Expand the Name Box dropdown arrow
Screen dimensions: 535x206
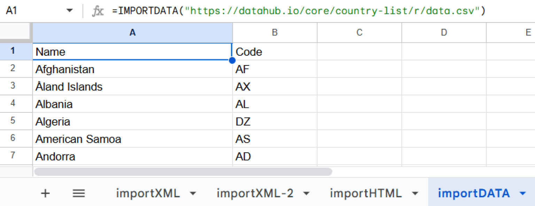pyautogui.click(x=70, y=11)
